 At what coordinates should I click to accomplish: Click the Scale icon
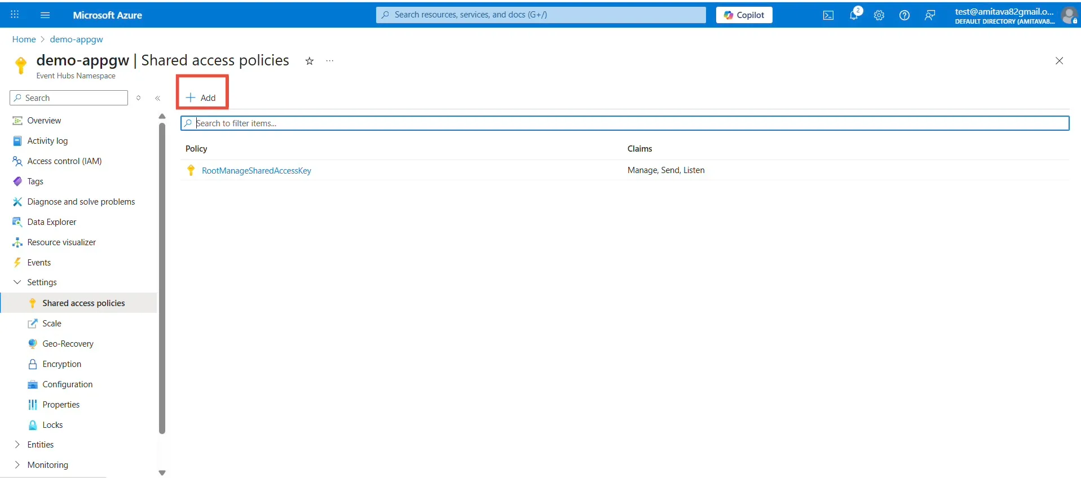point(33,324)
